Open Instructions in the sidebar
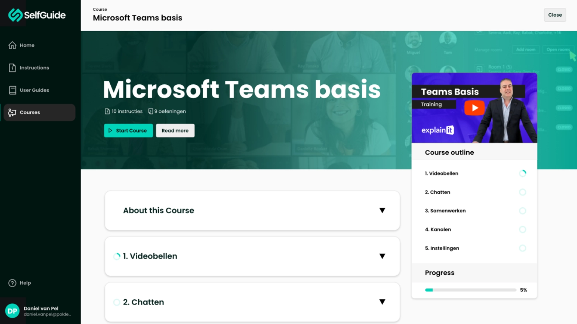This screenshot has height=324, width=577. 39,68
